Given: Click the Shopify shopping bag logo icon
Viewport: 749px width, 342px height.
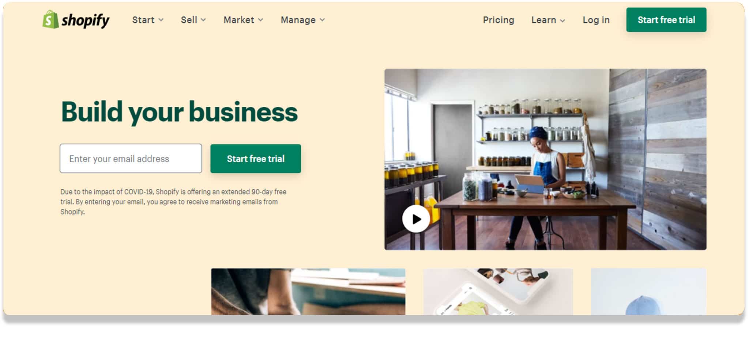Looking at the screenshot, I should pos(50,19).
